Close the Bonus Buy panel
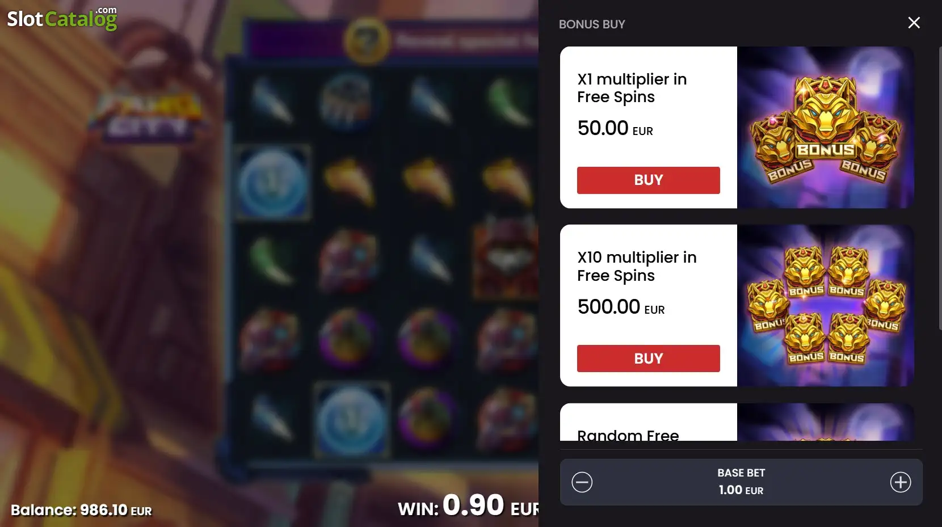The height and width of the screenshot is (527, 942). click(914, 23)
